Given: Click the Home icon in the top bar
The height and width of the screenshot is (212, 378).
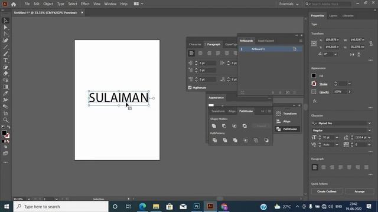Looking at the screenshot, I should tap(14, 4).
